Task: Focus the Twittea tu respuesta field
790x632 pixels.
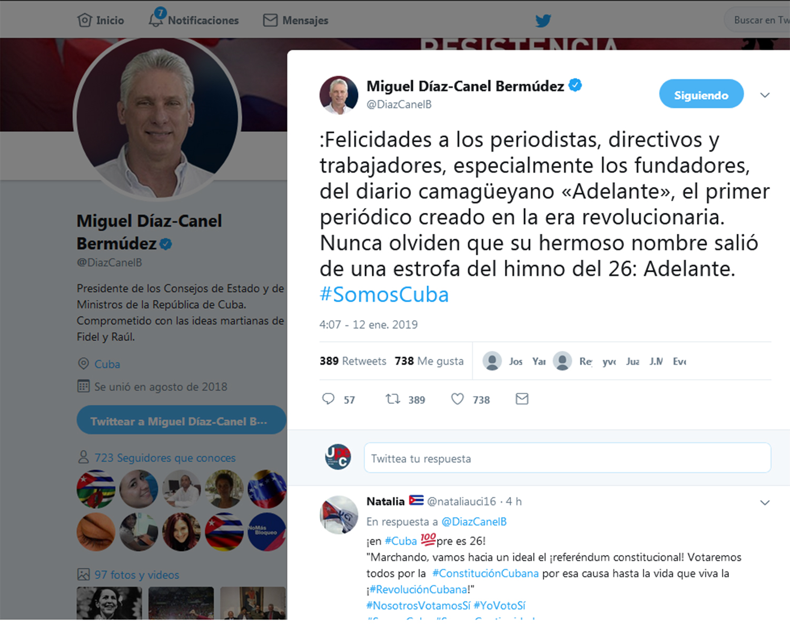Action: [567, 458]
